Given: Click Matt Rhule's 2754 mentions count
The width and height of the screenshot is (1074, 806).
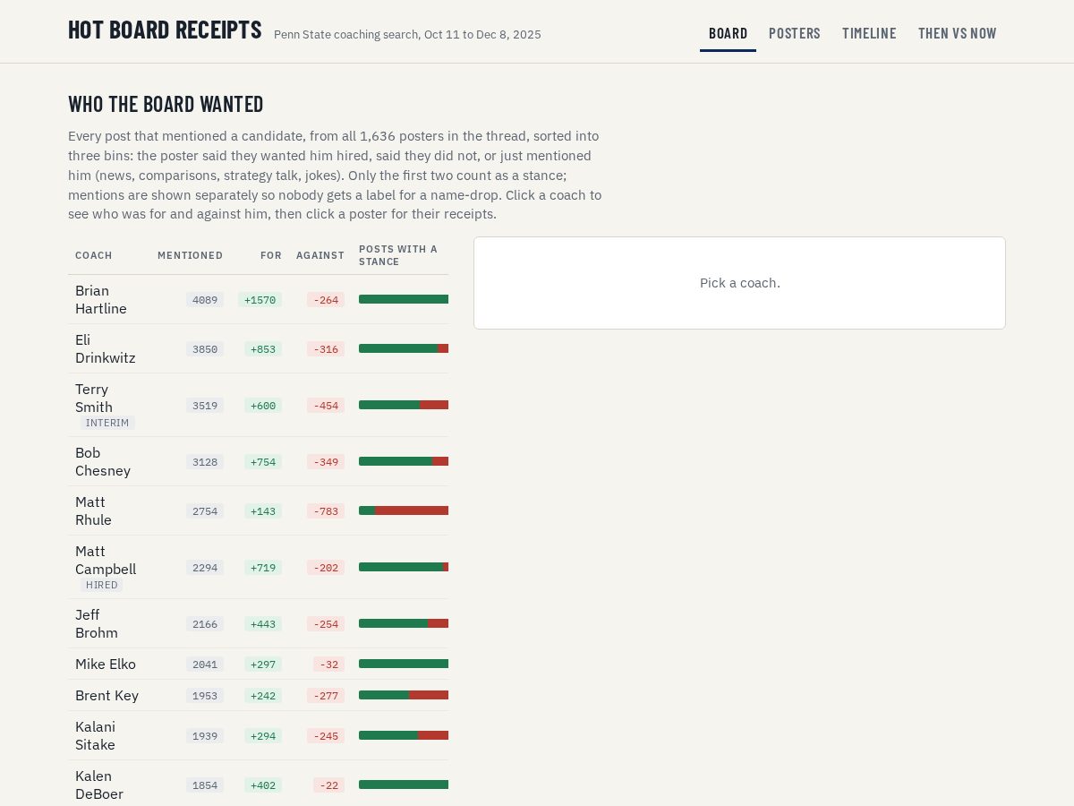Looking at the screenshot, I should point(205,511).
